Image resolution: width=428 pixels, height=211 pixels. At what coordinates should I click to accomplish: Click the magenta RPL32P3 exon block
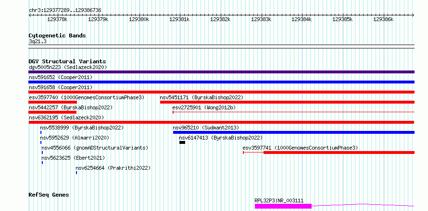click(x=283, y=206)
